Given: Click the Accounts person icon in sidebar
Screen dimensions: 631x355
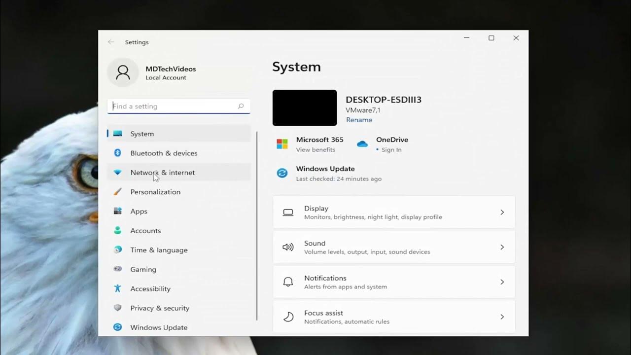Looking at the screenshot, I should tap(117, 230).
